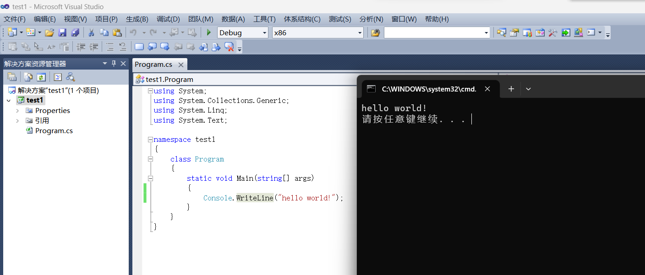645x275 pixels.
Task: Open the Undo history dropdown arrow
Action: [144, 32]
